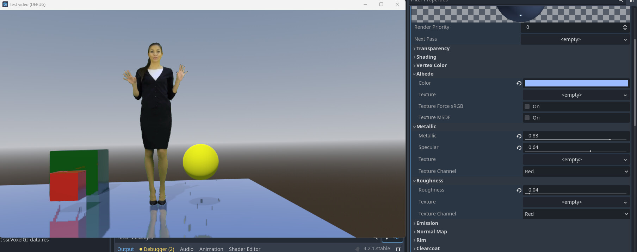Open the Animation bottom panel tab

(211, 249)
